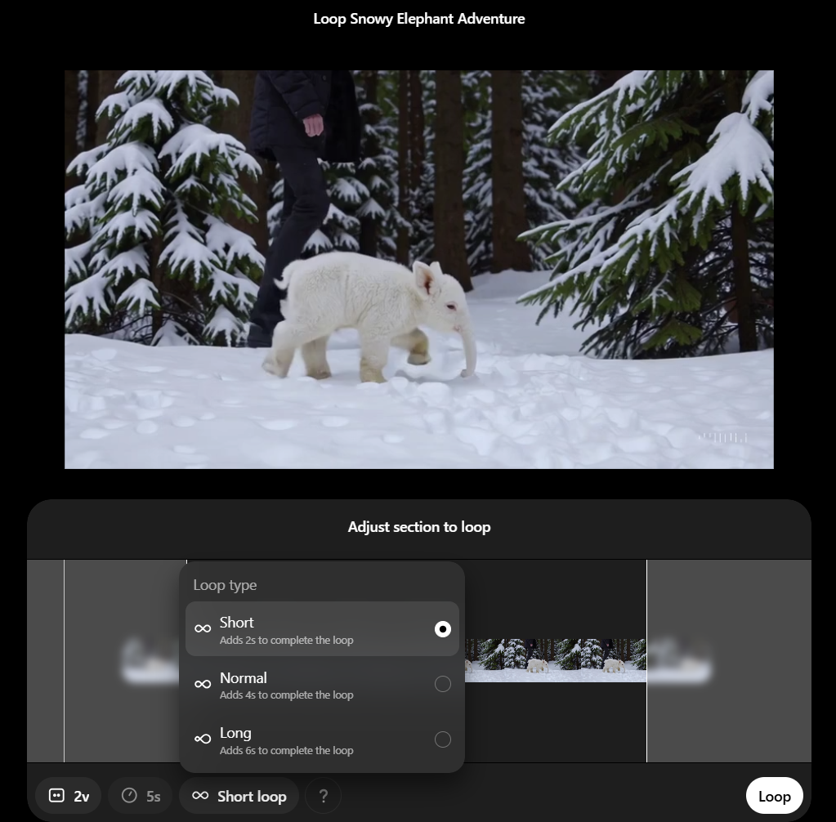
Task: Open the 2v variations selector
Action: coord(69,796)
